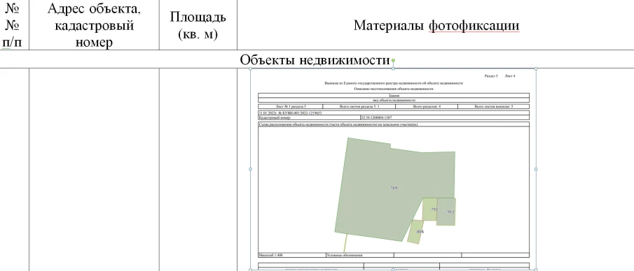Image resolution: width=634 pixels, height=271 pixels.
Task: Click parcel label '804' in the diagram
Action: tap(420, 231)
